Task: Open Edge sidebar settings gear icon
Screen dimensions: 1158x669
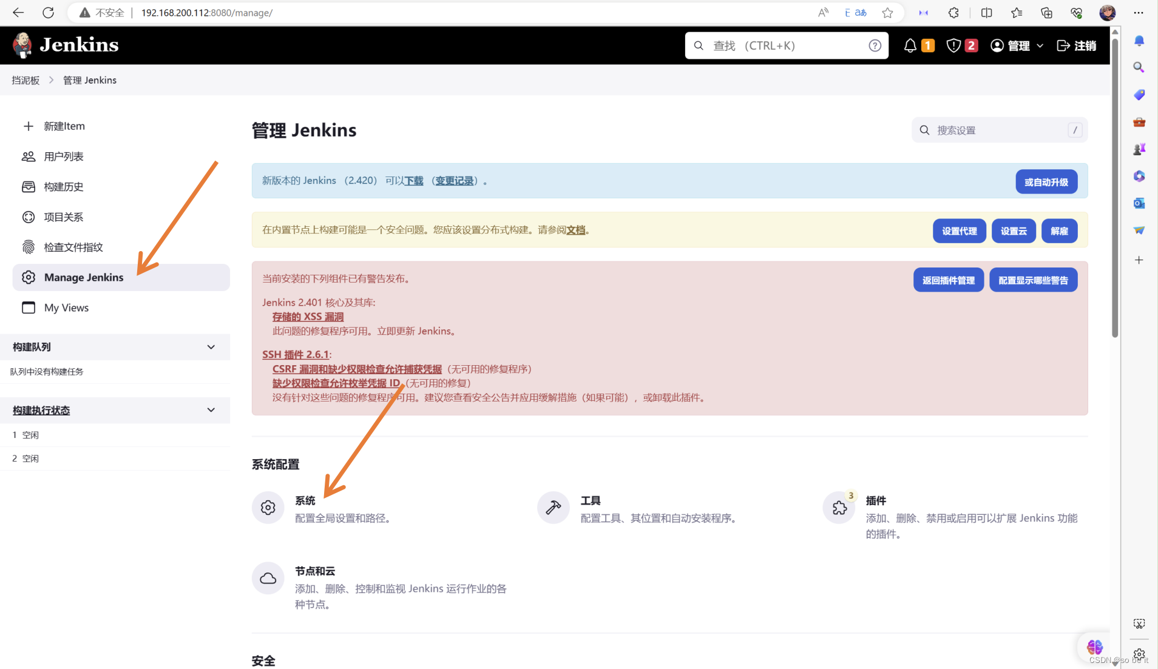Action: [1139, 654]
